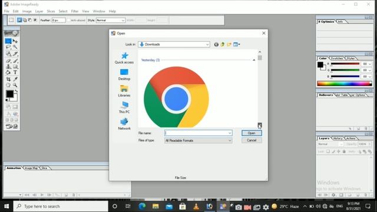Open Network location in Open dialog
377x212 pixels.
tap(124, 124)
